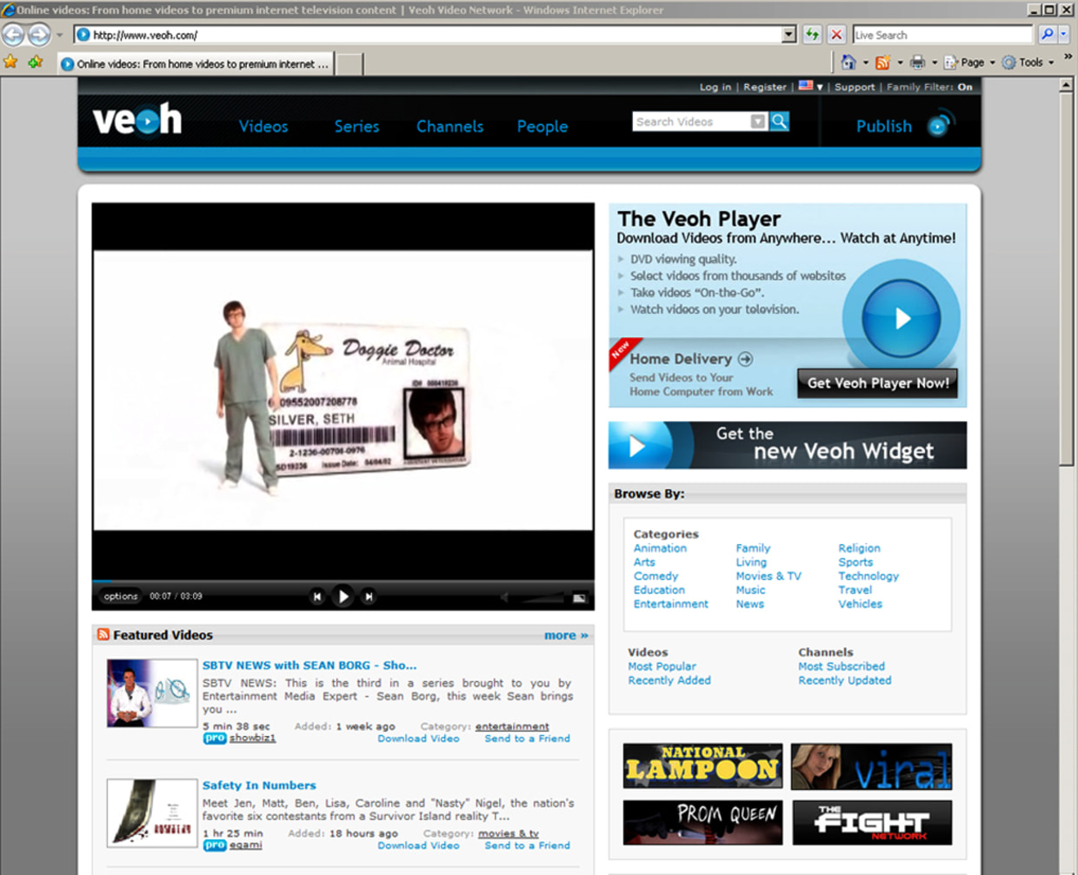Click the IE Refresh button
The width and height of the screenshot is (1078, 875).
pyautogui.click(x=812, y=35)
